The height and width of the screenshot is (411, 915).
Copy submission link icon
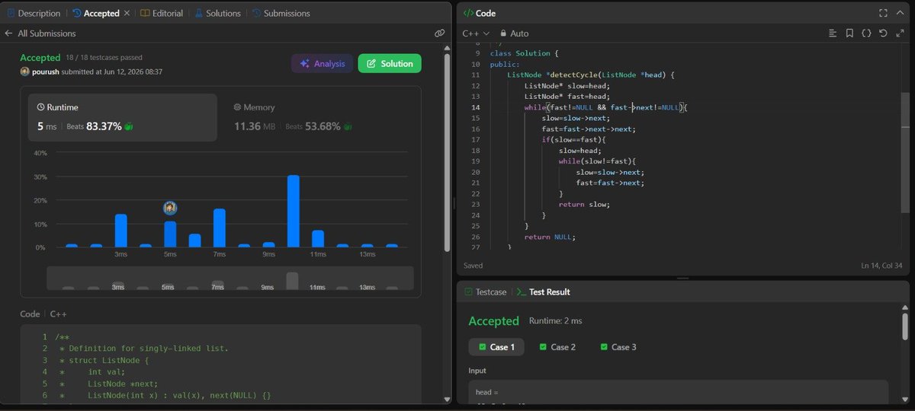click(x=439, y=33)
